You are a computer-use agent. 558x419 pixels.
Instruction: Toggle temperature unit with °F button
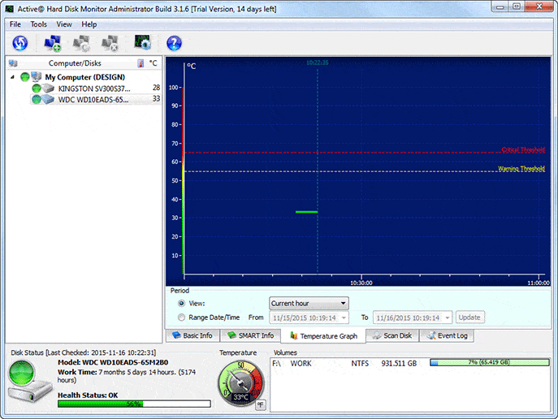pyautogui.click(x=261, y=404)
